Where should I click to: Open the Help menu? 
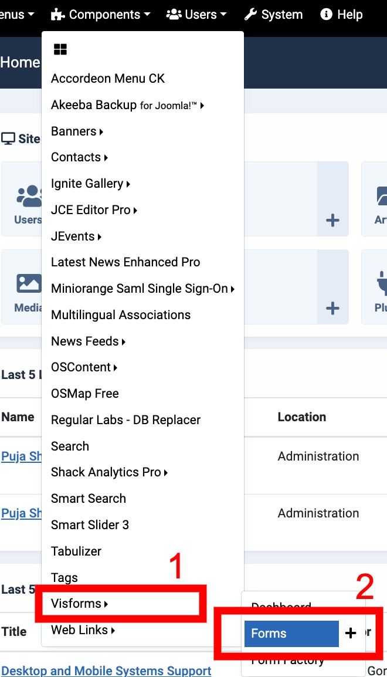tap(341, 15)
